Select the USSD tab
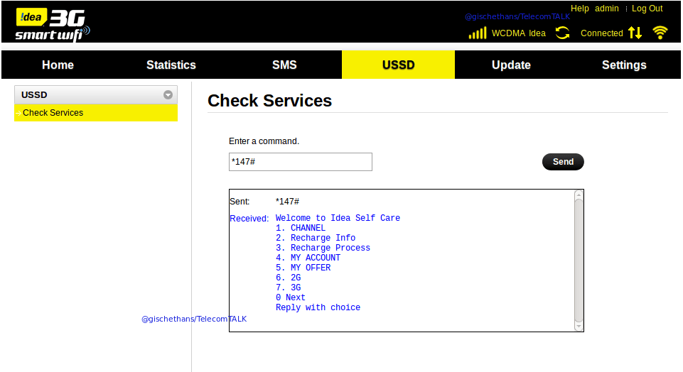683x372 pixels. [x=398, y=65]
